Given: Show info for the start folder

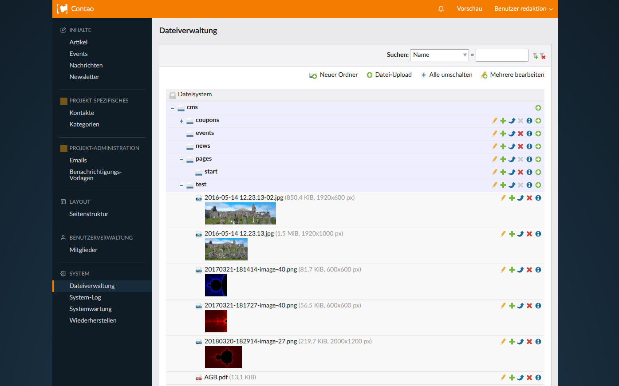Looking at the screenshot, I should [529, 172].
